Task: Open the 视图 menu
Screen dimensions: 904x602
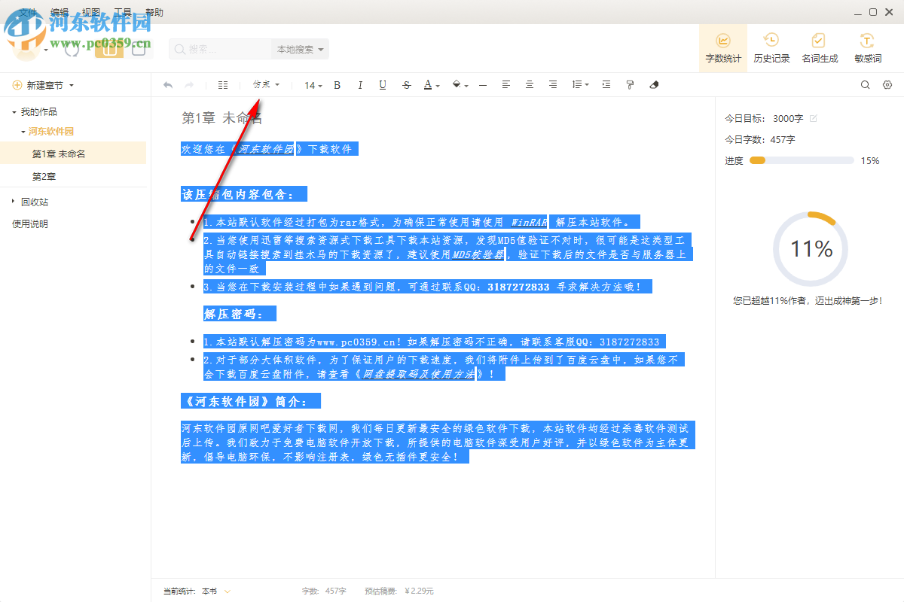Action: [90, 12]
